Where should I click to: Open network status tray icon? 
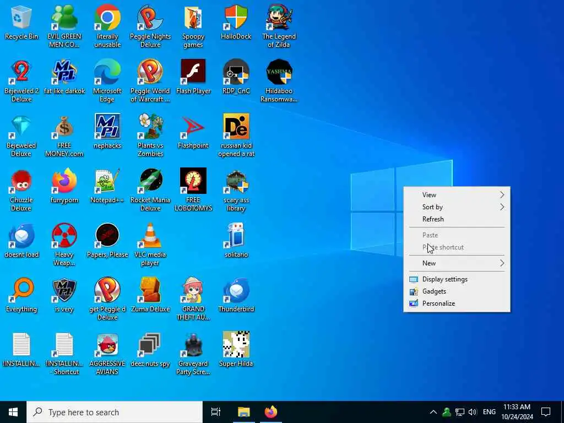click(459, 412)
